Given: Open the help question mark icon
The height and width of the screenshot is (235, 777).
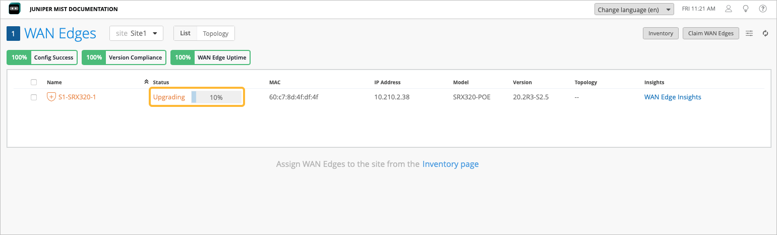Looking at the screenshot, I should [x=762, y=9].
